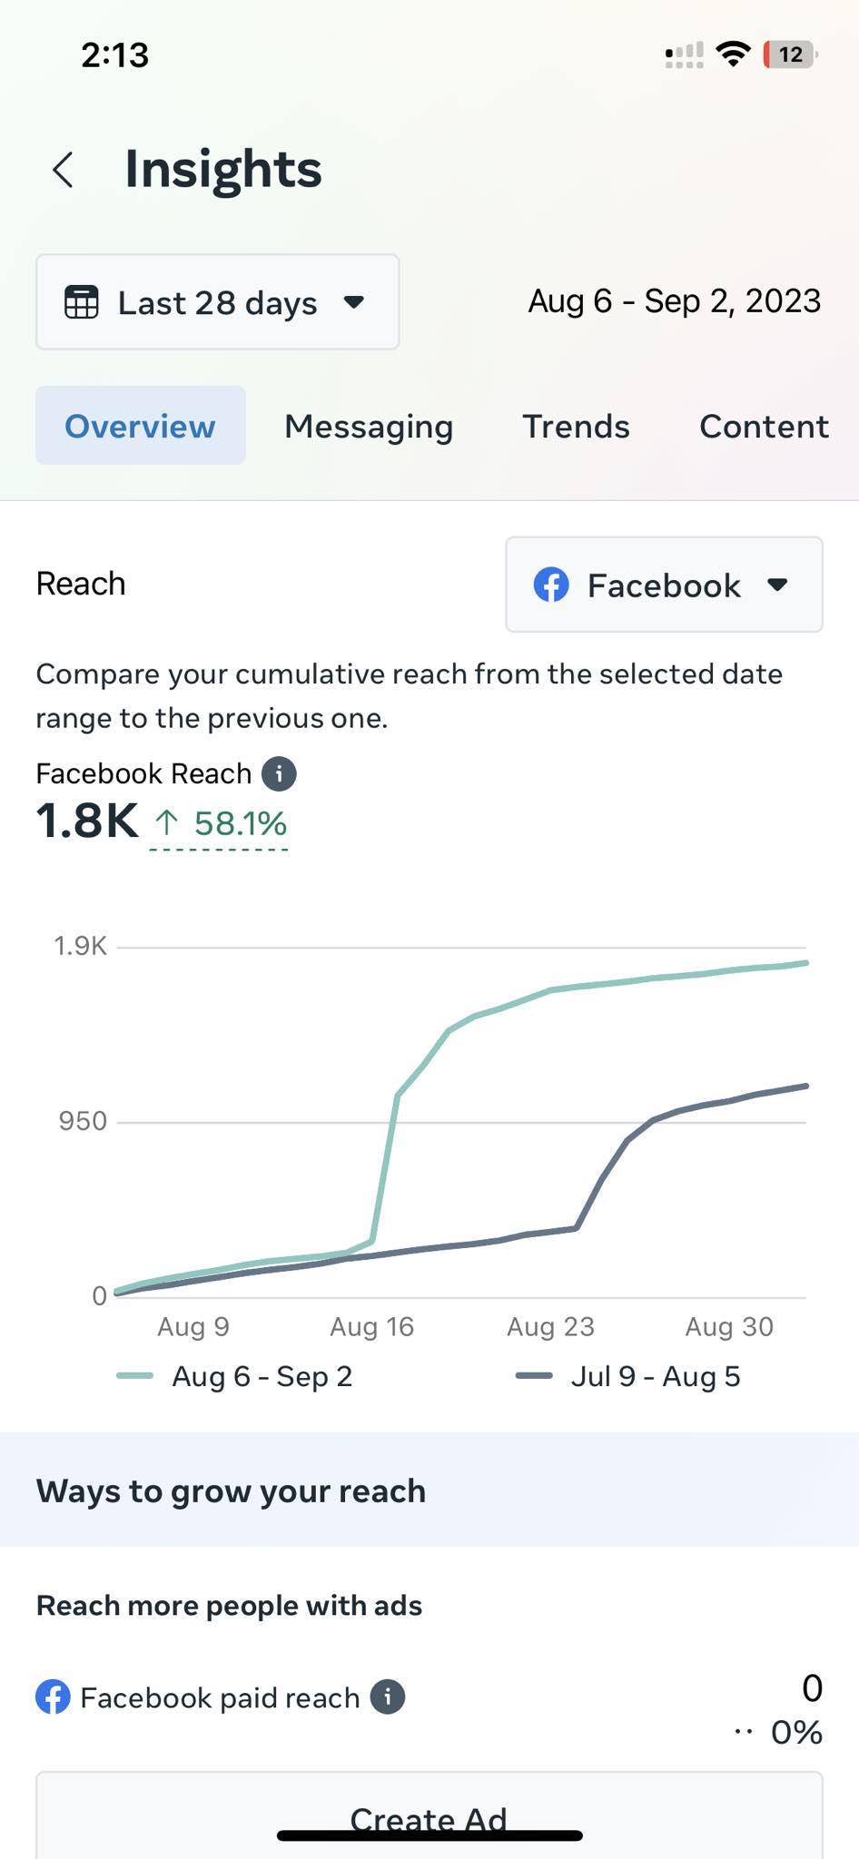The height and width of the screenshot is (1859, 859).
Task: Tap the Jul 9 - Aug 5 legend swatch
Action: (534, 1376)
